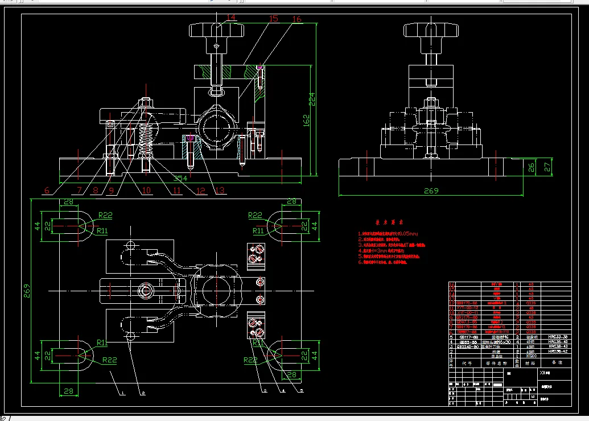Select the red balloon number 16 label
Screen dimensions: 589x421
[296, 19]
